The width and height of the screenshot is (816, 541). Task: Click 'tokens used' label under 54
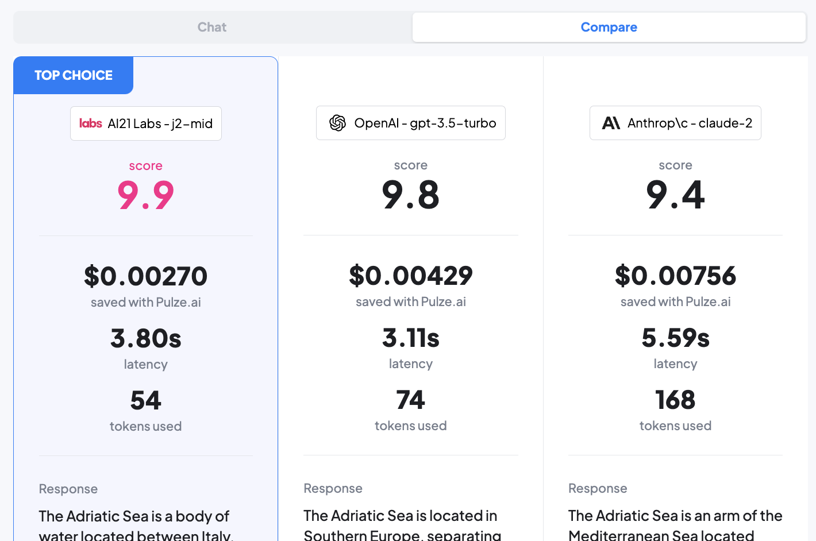[x=146, y=426]
